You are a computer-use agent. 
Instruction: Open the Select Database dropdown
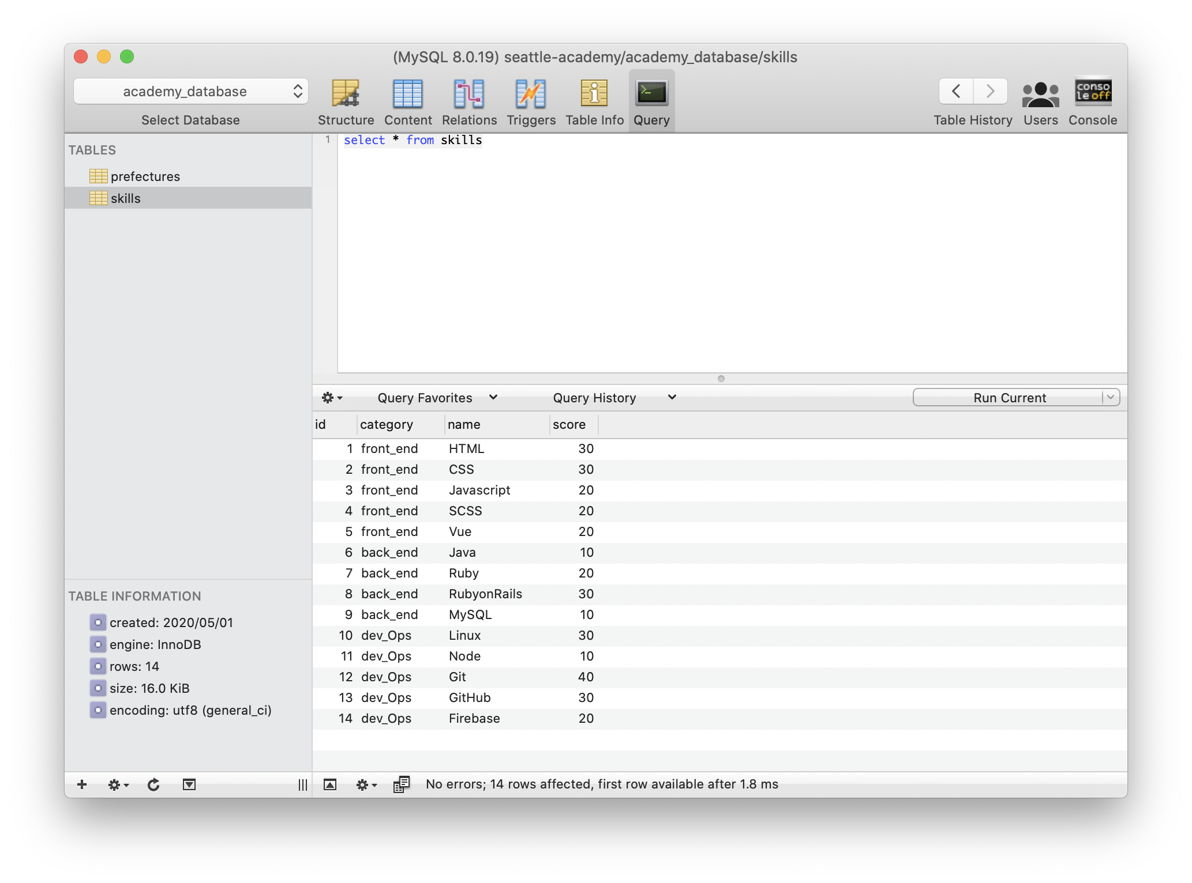coord(190,90)
